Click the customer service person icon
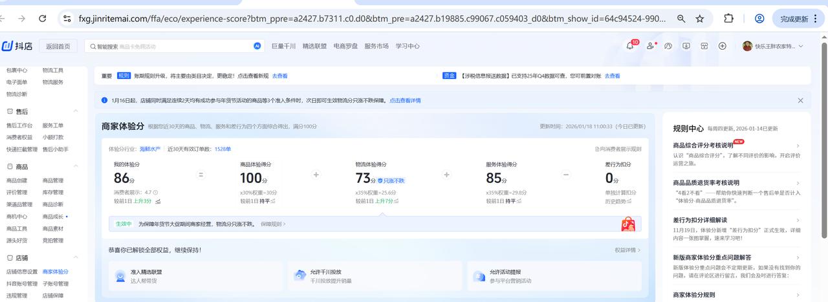The image size is (828, 302). click(651, 46)
